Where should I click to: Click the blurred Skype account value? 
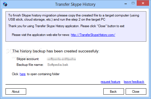point(61,59)
